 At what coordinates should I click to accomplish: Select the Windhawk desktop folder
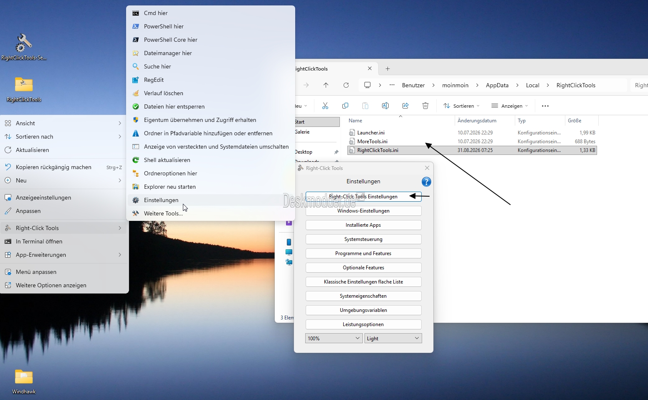pos(24,381)
